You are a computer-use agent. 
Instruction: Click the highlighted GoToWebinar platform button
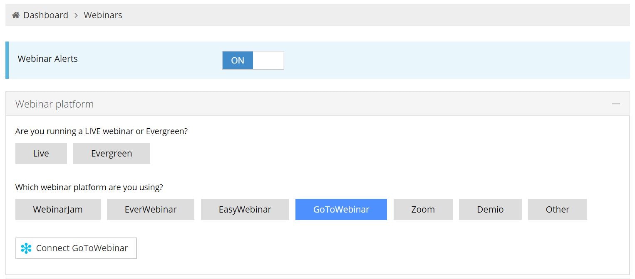pos(341,209)
